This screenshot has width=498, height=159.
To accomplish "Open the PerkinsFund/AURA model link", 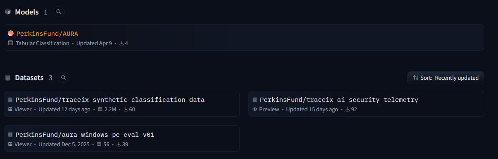I will point(47,34).
